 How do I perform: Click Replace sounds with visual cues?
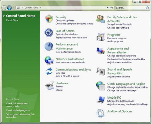point(72,38)
